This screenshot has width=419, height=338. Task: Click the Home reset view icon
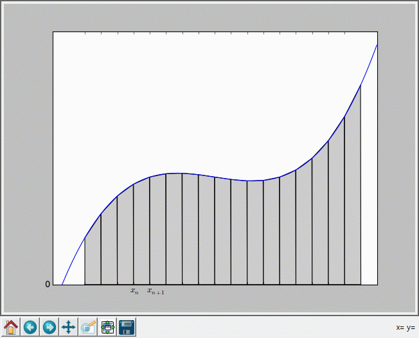11,327
